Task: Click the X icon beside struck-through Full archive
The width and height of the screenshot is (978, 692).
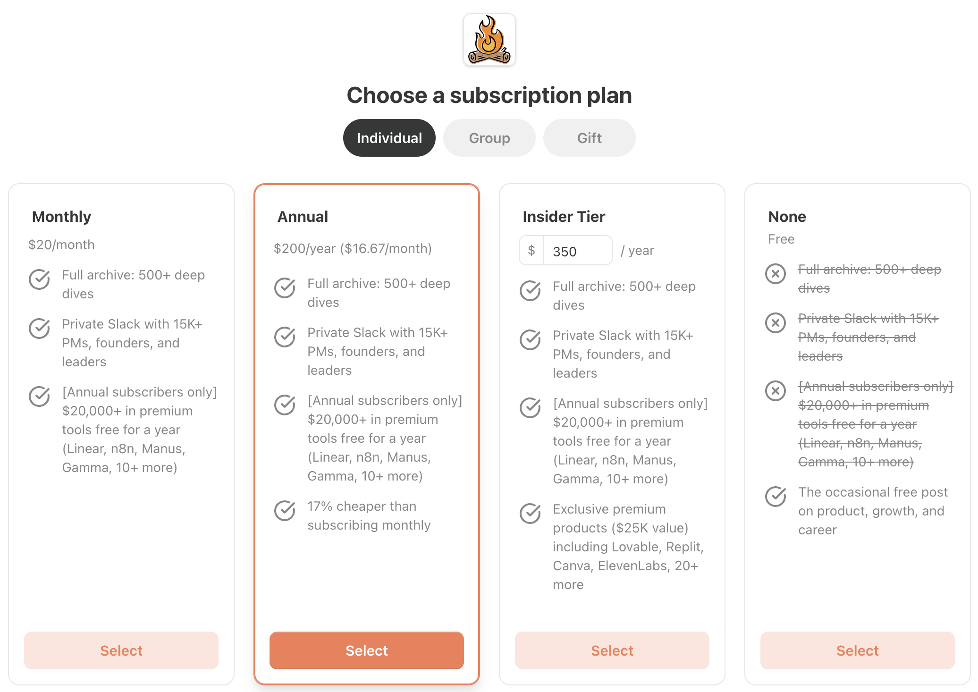Action: point(775,274)
